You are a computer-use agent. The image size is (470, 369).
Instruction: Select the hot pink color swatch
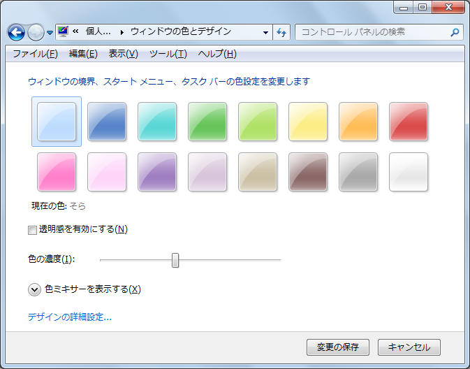coord(57,172)
